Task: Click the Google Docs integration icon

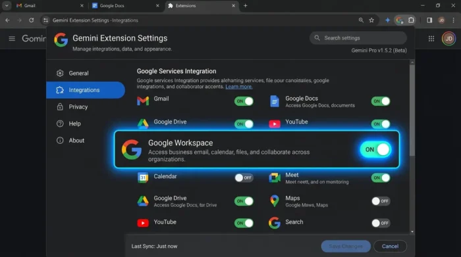Action: (x=275, y=101)
